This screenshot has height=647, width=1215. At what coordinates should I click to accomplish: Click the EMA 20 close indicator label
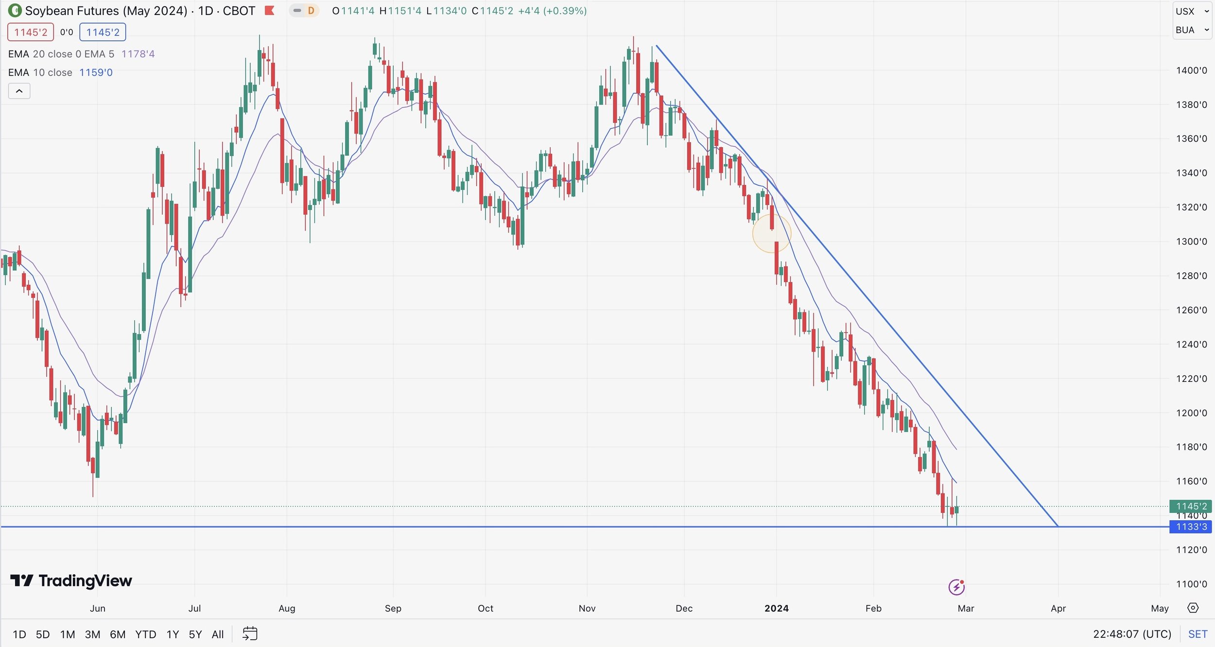[40, 54]
